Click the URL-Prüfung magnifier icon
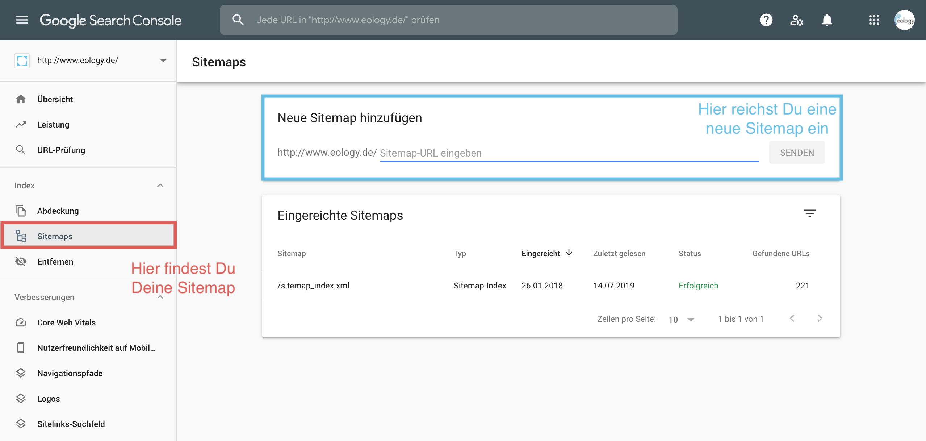 coord(21,150)
